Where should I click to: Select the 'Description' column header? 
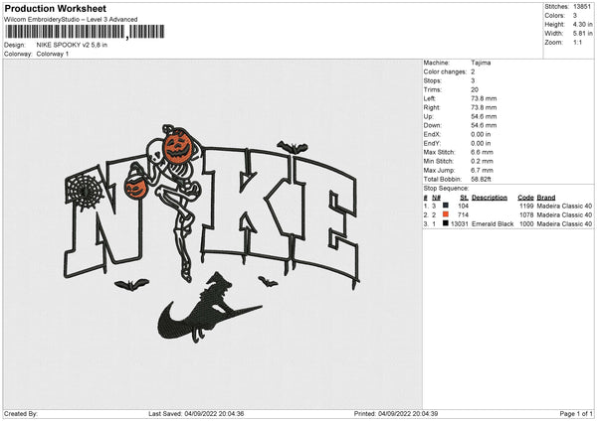(490, 198)
